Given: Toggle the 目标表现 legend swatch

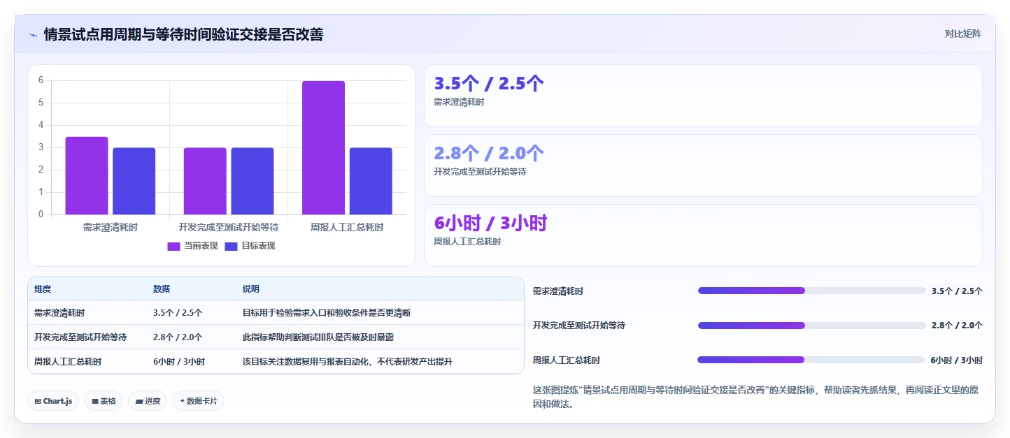Looking at the screenshot, I should [x=232, y=246].
